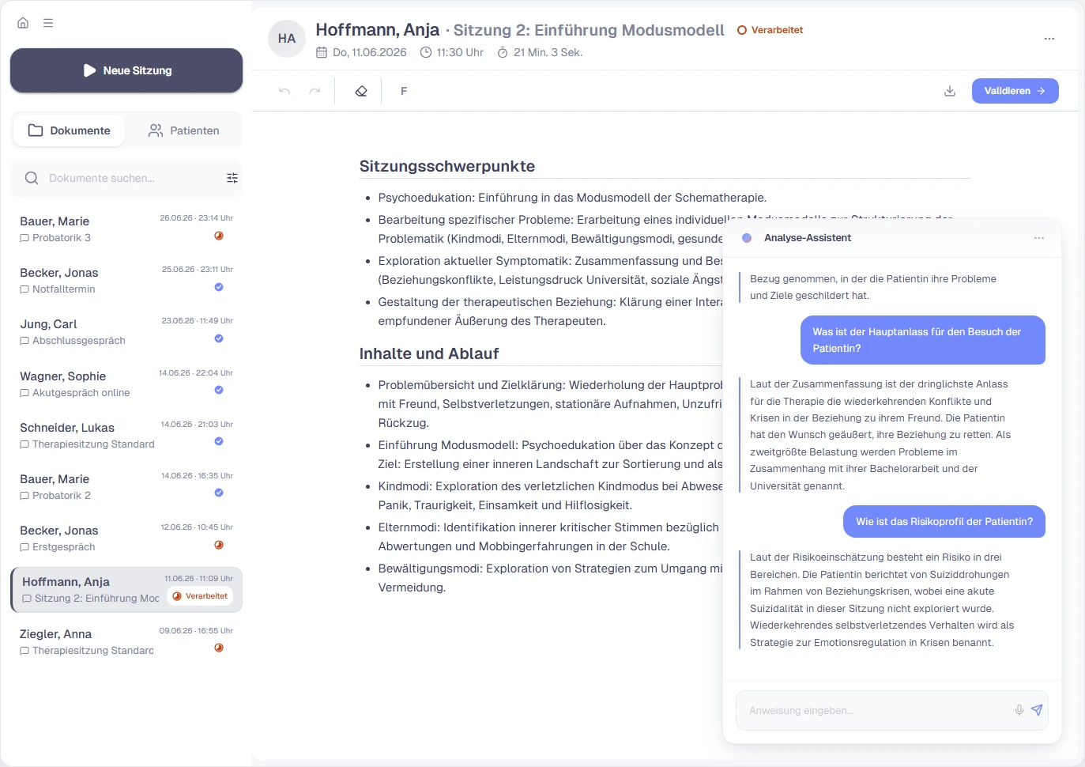This screenshot has width=1085, height=767.
Task: Open Ziegler, Anna Therapiesitzung Standard
Action: click(x=126, y=642)
